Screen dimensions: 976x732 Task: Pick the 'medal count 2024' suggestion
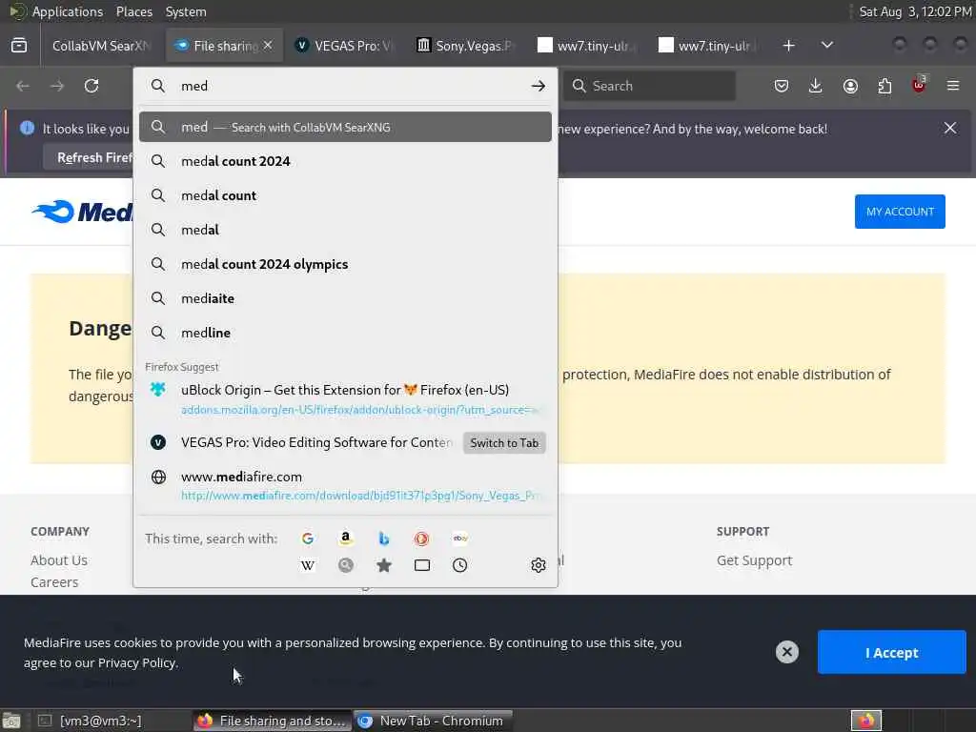click(x=345, y=161)
